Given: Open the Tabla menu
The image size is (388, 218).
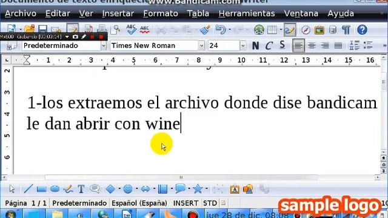Looking at the screenshot, I should click(x=198, y=13).
